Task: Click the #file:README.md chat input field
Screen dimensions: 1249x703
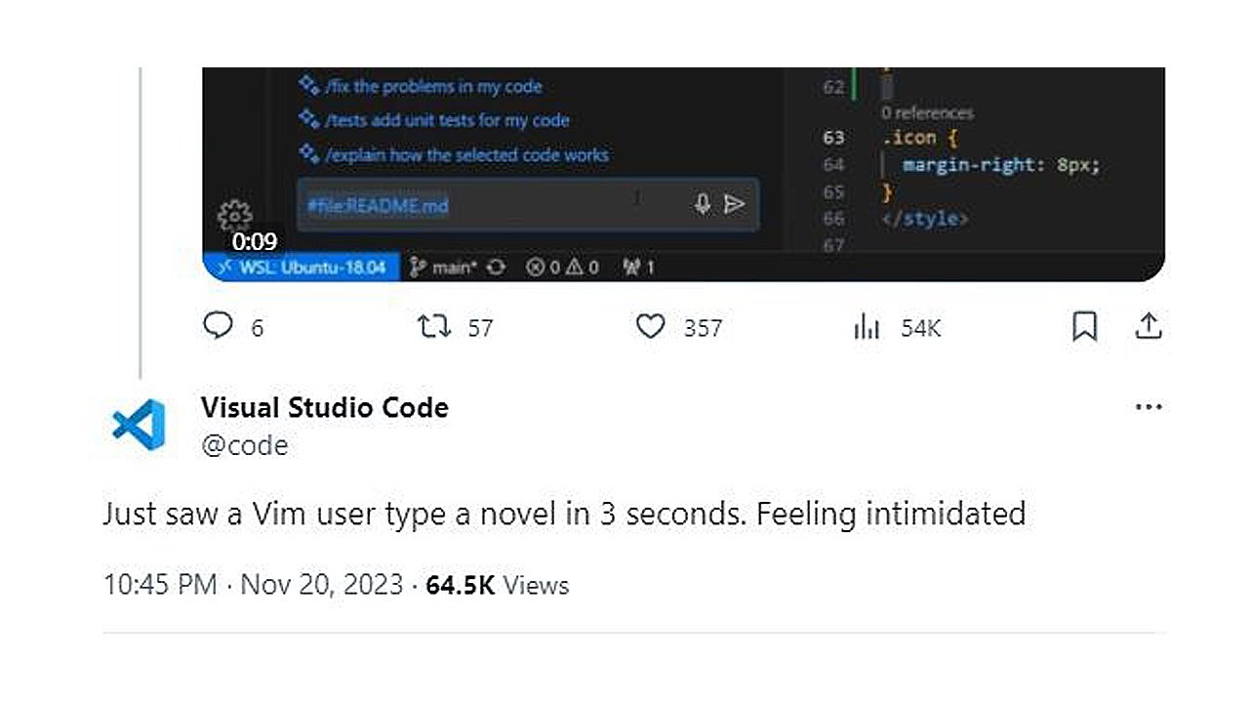Action: coord(527,205)
